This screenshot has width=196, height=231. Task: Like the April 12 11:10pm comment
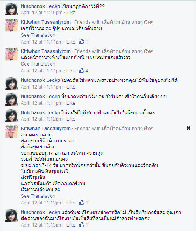click(71, 13)
